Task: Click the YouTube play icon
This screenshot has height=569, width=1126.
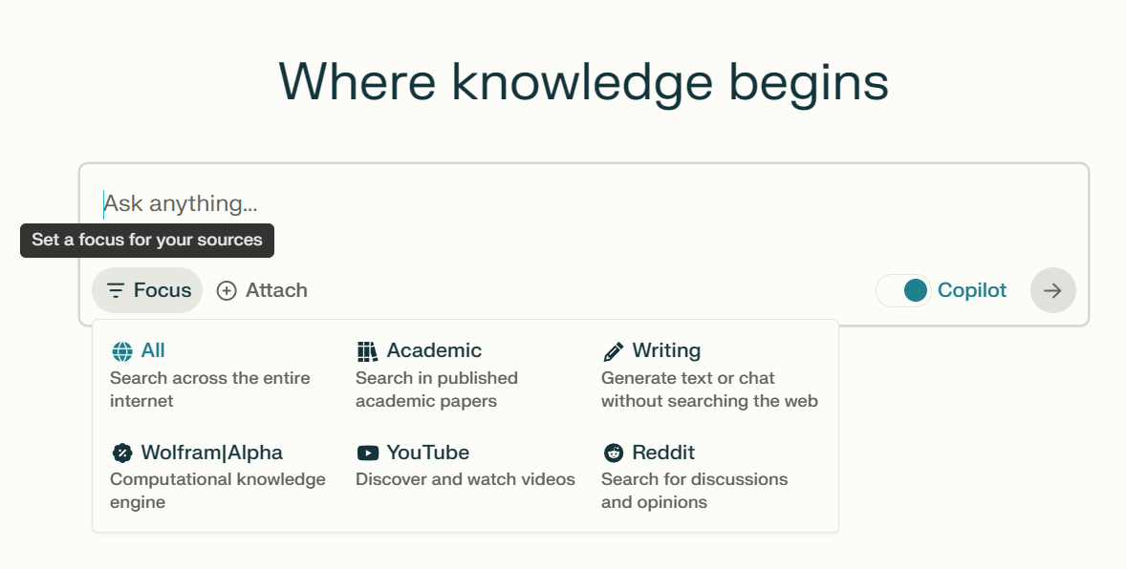Action: pos(367,453)
